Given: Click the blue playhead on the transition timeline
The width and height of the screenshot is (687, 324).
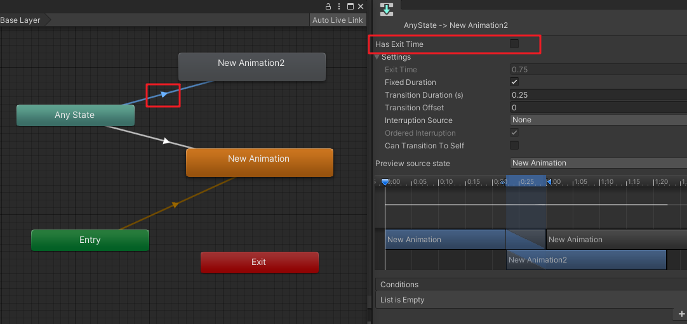Looking at the screenshot, I should click(x=385, y=183).
